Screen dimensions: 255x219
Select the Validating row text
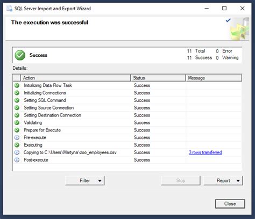tap(33, 122)
